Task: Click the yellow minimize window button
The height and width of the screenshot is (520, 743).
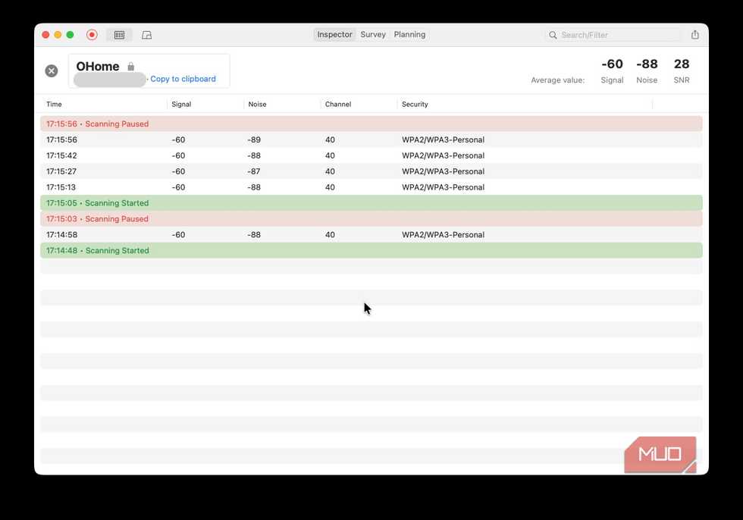Action: tap(58, 35)
